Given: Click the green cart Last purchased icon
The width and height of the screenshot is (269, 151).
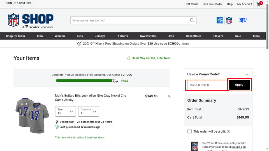Looking at the screenshot, I should coord(57,127).
